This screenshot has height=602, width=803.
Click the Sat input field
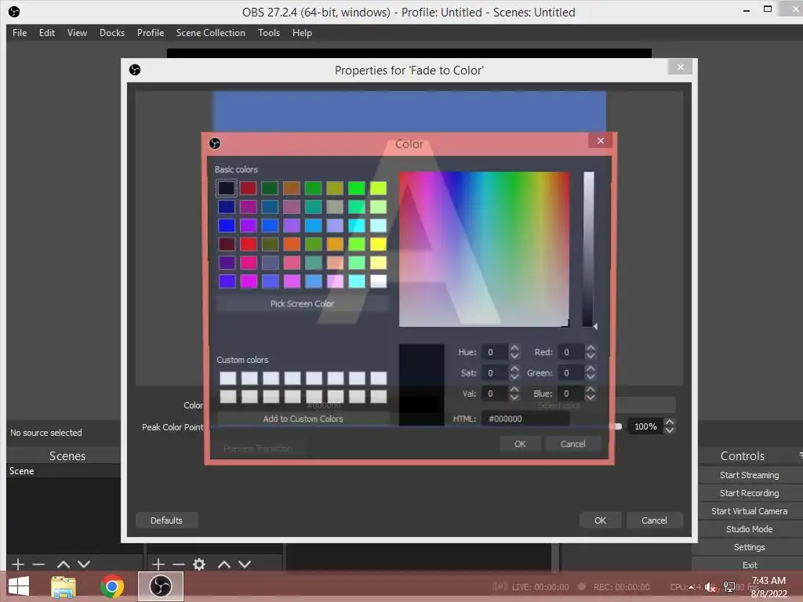(x=496, y=372)
